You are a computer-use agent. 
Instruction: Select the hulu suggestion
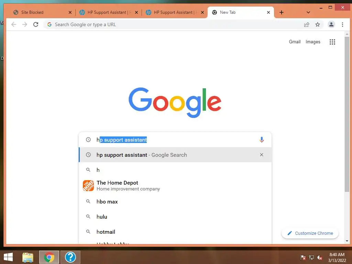tap(175, 217)
